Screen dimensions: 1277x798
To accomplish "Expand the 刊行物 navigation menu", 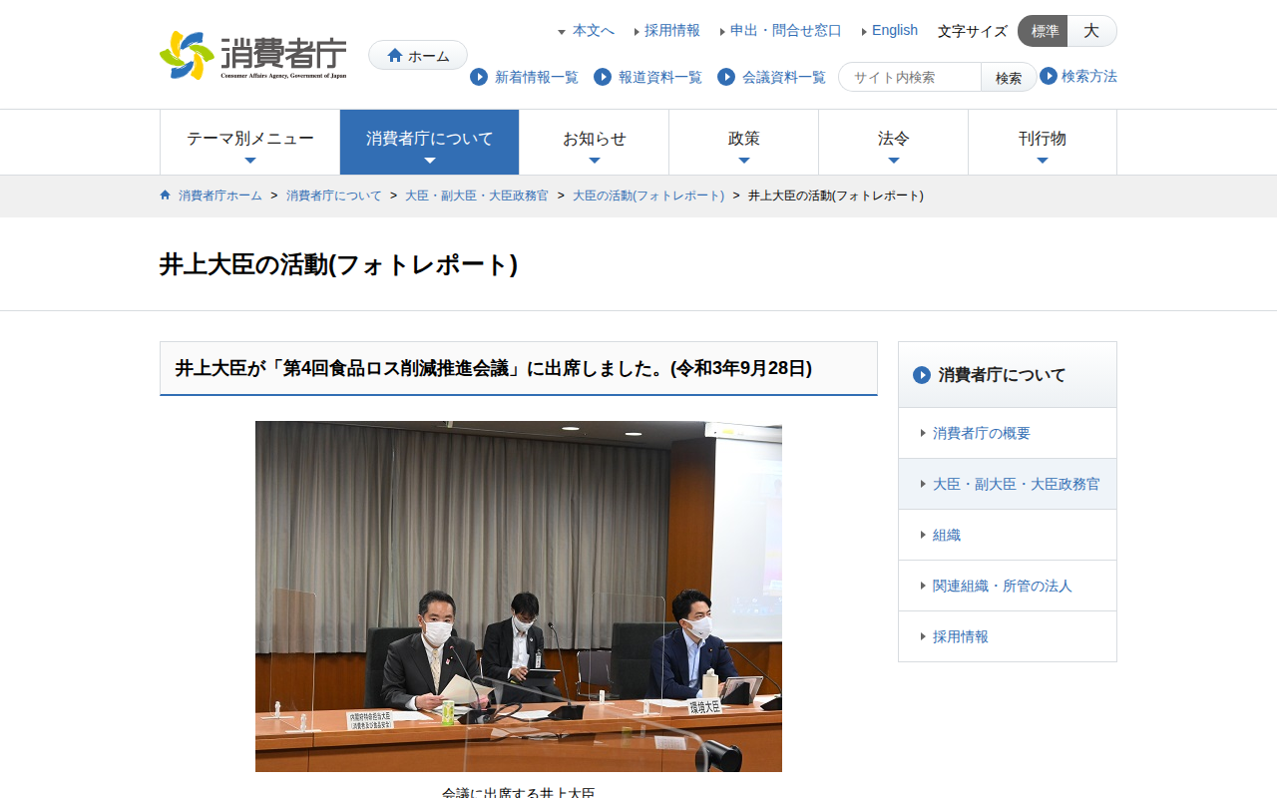I will click(x=1043, y=143).
